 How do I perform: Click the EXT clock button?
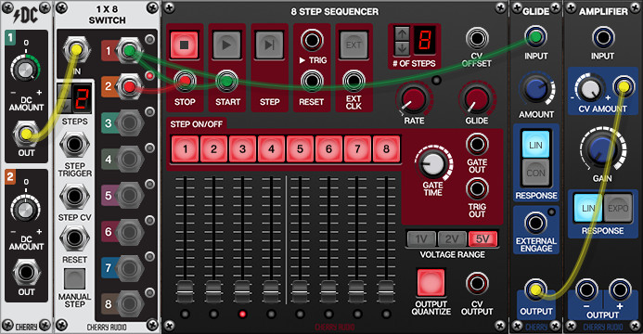pos(354,45)
